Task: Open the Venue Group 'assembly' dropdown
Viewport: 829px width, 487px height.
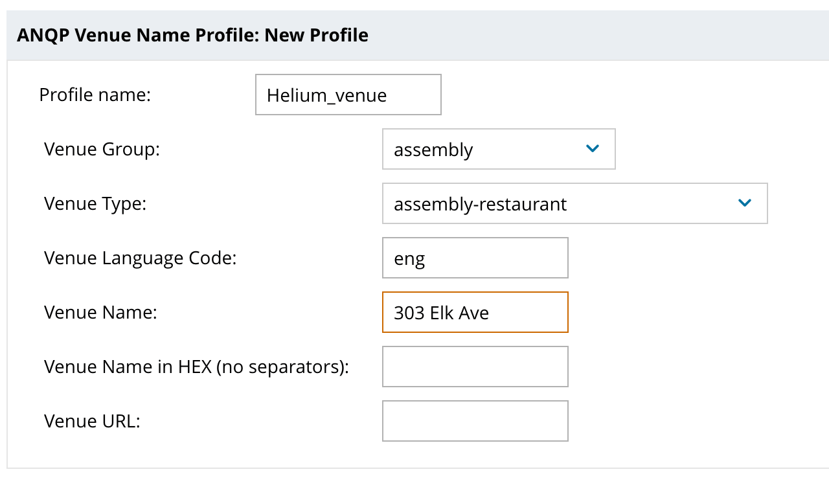Action: 498,149
